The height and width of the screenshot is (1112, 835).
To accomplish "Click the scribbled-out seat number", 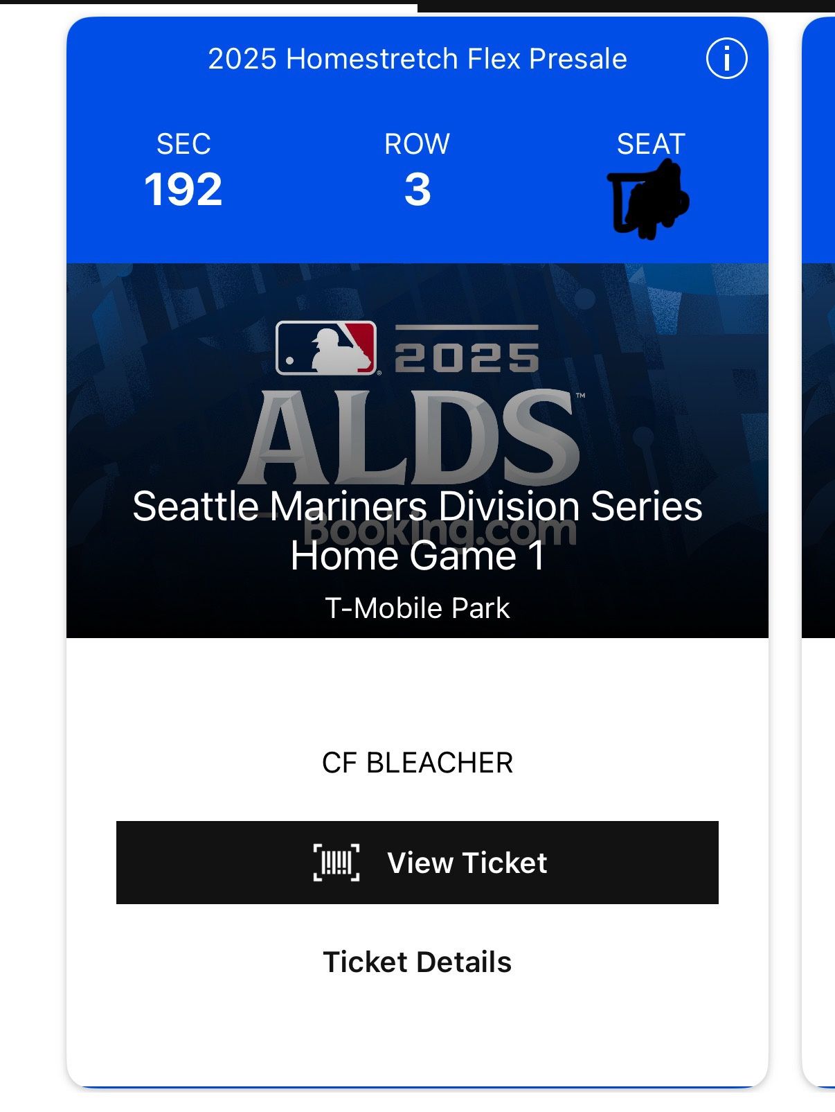I will click(x=649, y=200).
